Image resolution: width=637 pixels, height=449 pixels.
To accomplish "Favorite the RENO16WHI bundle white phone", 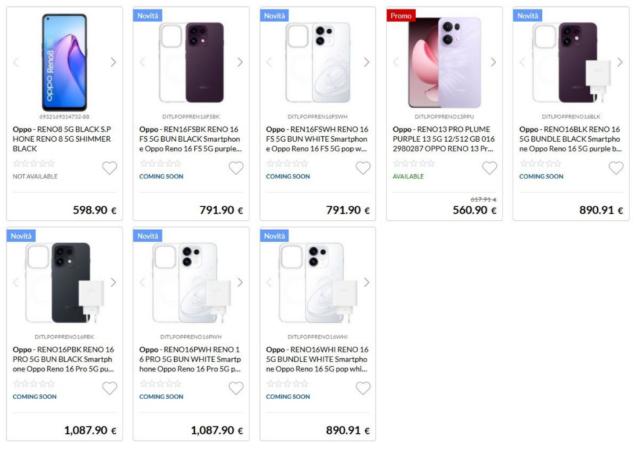I will tap(363, 389).
